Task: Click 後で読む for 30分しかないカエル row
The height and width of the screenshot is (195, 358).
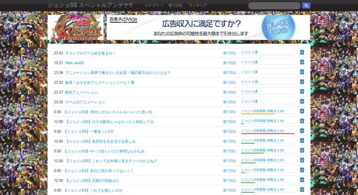Action: coord(230,112)
